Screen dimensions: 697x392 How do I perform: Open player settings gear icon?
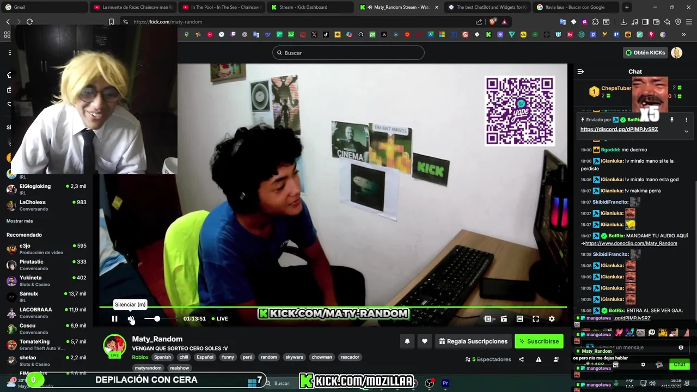click(x=552, y=318)
